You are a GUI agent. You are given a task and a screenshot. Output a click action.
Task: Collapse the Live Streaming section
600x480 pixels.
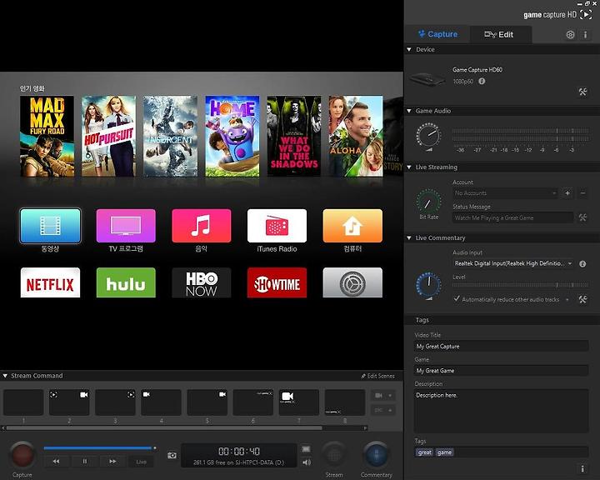pos(409,167)
